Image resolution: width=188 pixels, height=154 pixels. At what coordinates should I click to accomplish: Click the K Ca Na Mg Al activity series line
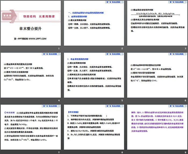pyautogui.click(x=156, y=13)
